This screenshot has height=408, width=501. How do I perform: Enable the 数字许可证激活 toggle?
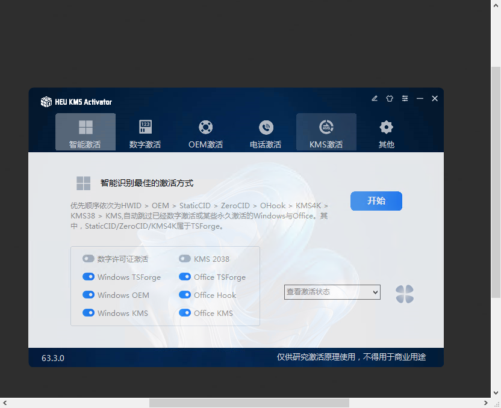click(89, 259)
